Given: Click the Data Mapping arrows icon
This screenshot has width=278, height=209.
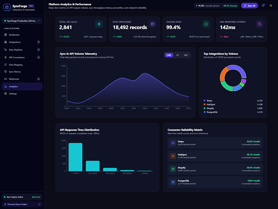Looking at the screenshot, I should 6,65.
